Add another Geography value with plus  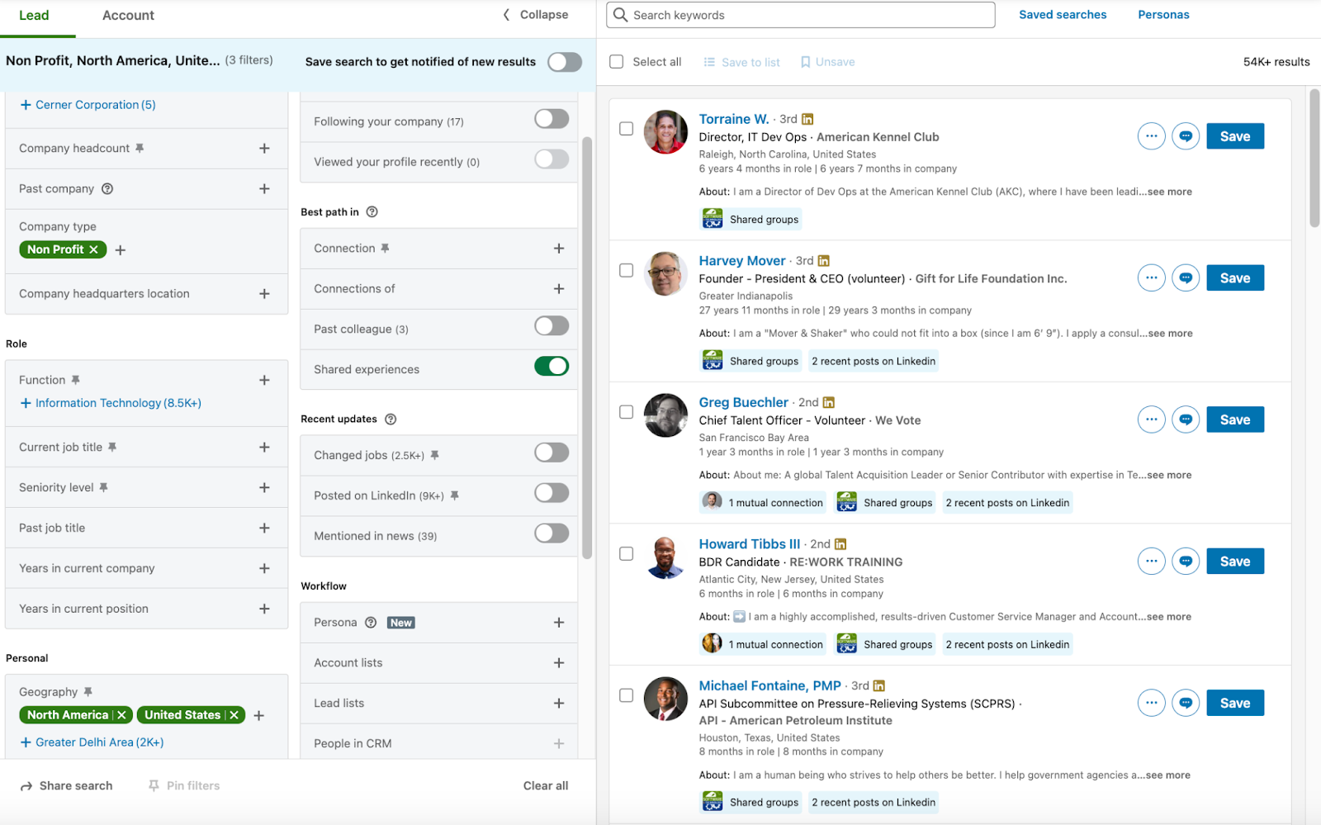click(x=259, y=716)
